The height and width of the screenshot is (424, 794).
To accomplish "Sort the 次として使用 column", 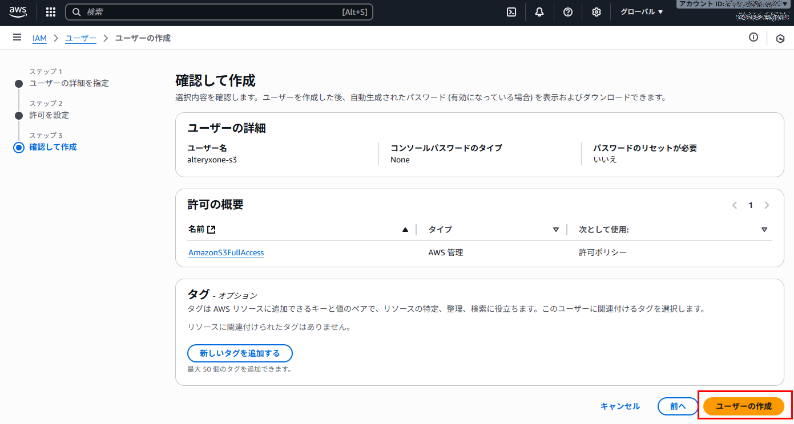I will (764, 230).
